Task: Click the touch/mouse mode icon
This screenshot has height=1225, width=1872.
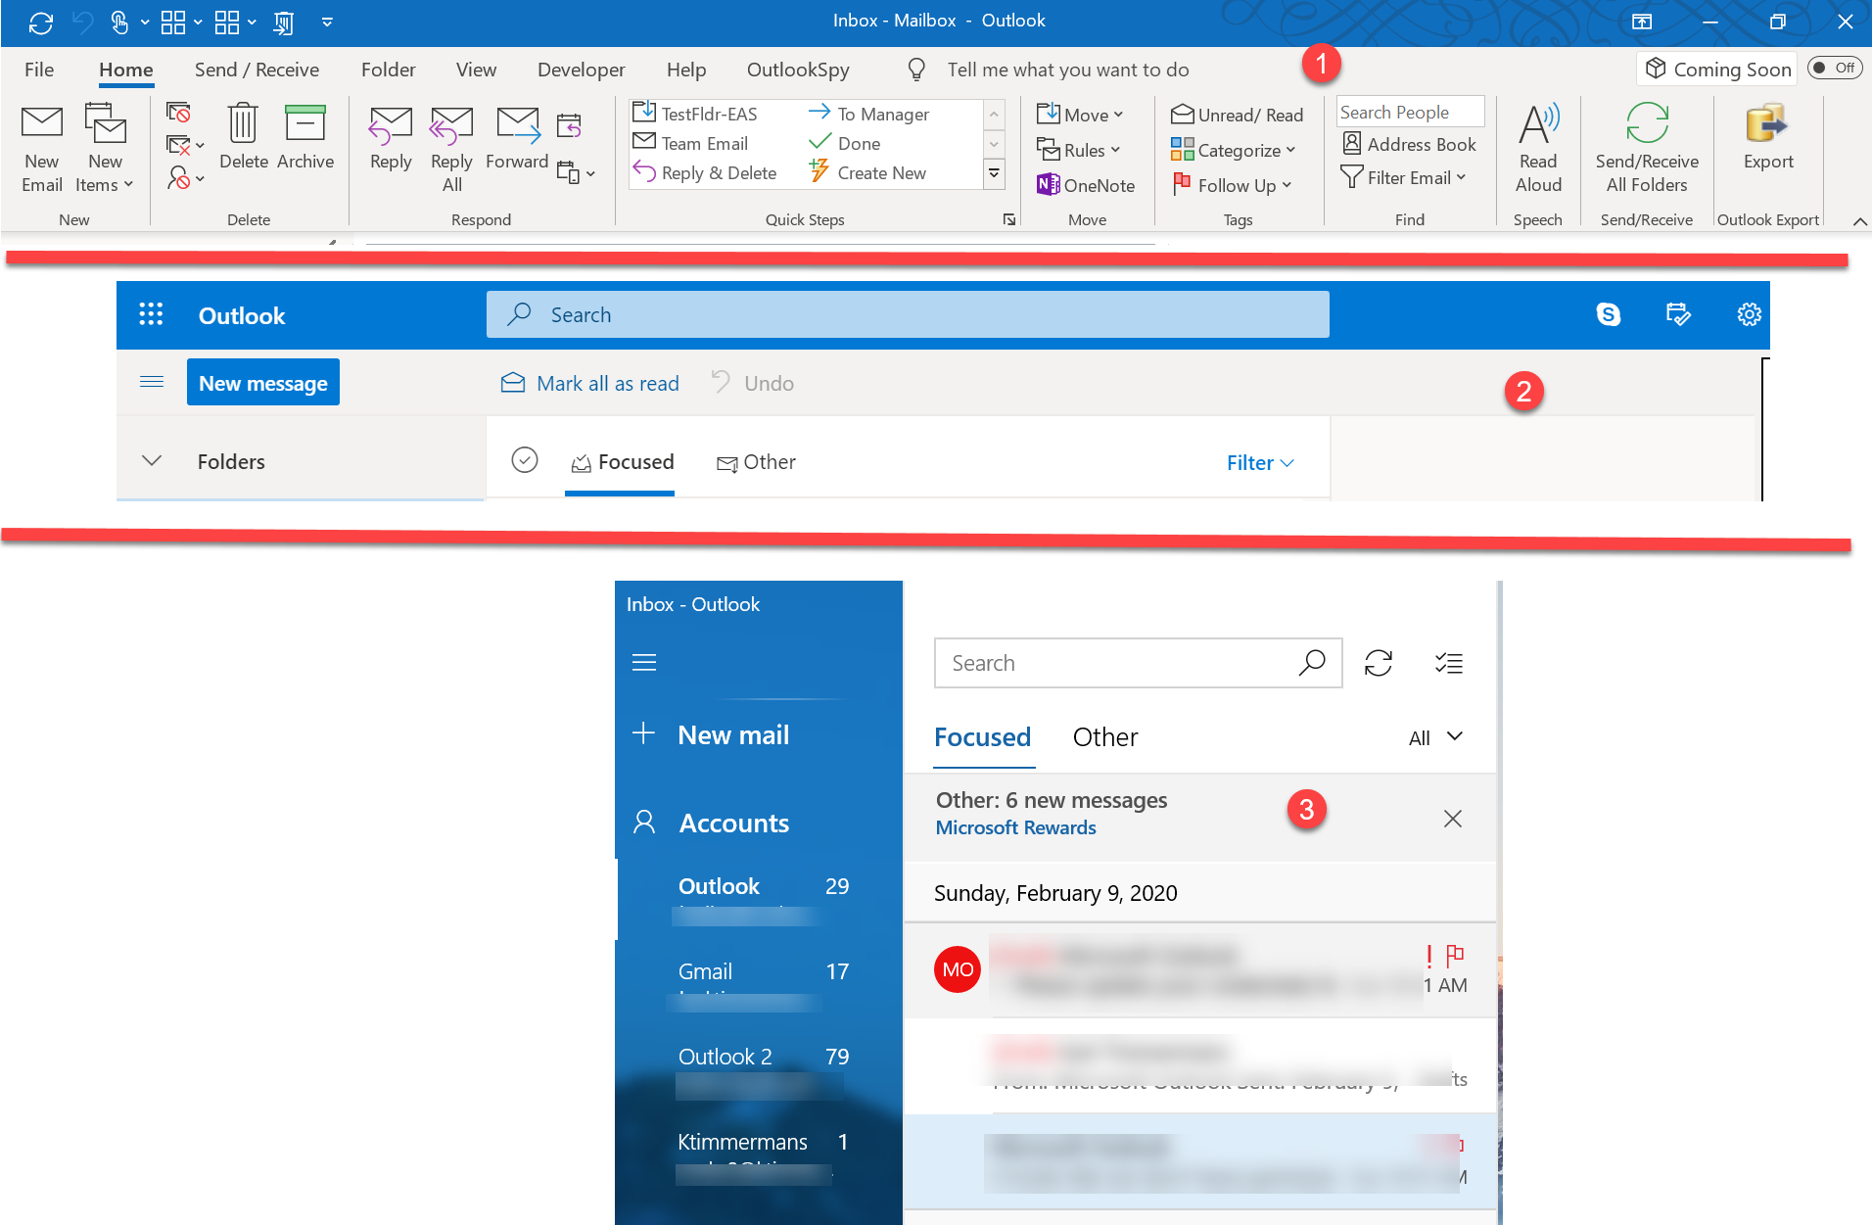Action: click(x=119, y=22)
